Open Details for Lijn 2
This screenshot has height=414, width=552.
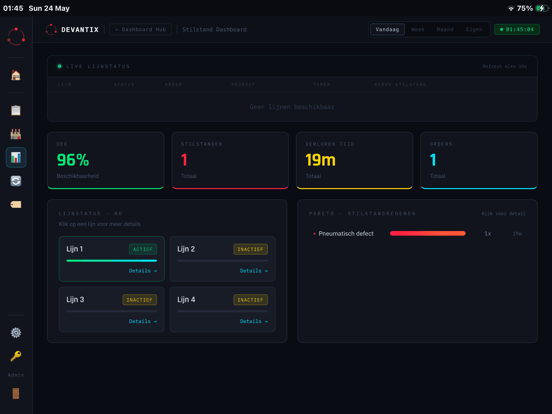254,271
